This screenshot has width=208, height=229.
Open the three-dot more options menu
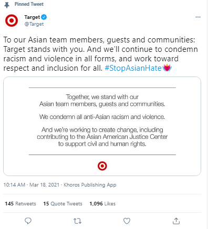pos(198,17)
